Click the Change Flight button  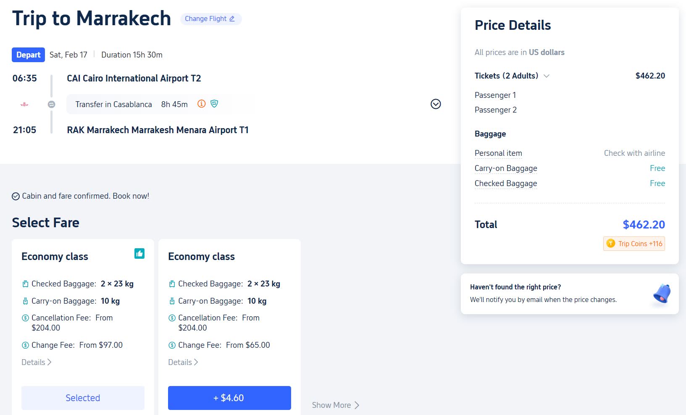tap(210, 18)
